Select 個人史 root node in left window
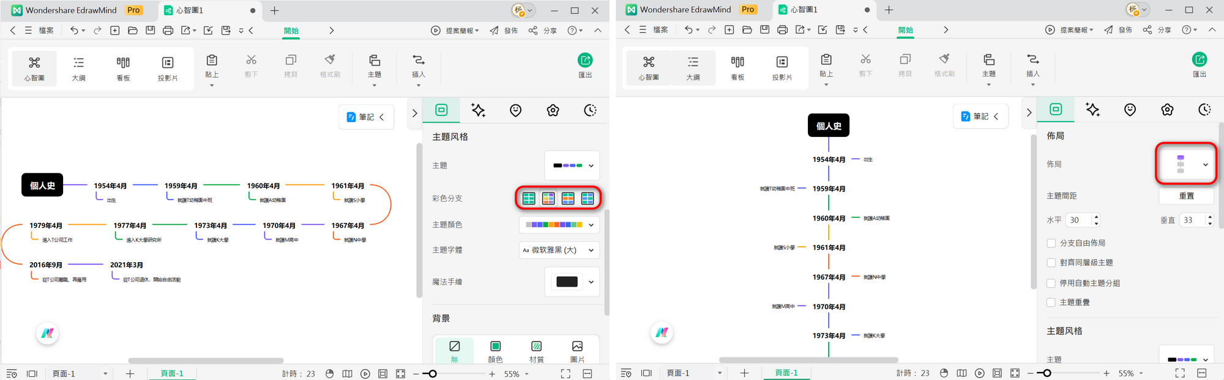 pyautogui.click(x=42, y=185)
